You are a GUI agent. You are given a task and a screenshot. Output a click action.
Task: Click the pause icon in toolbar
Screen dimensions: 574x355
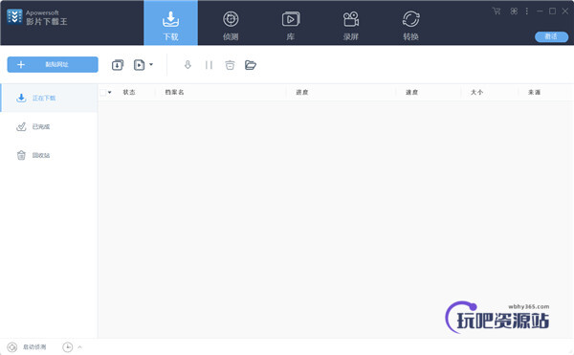click(209, 65)
